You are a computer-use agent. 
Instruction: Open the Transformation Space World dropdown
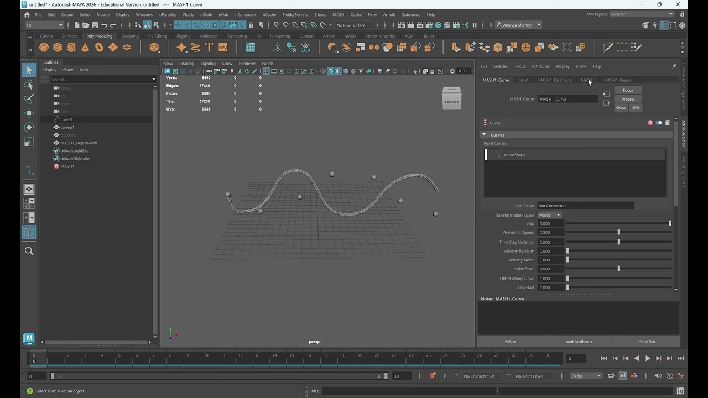550,215
